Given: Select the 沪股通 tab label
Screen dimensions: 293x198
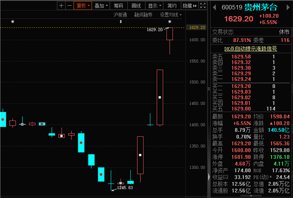Looking at the screenshot, I should (x=120, y=15).
